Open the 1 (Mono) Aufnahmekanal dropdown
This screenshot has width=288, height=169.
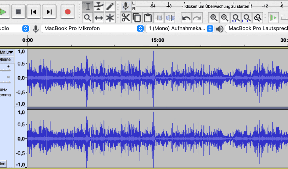coord(180,29)
